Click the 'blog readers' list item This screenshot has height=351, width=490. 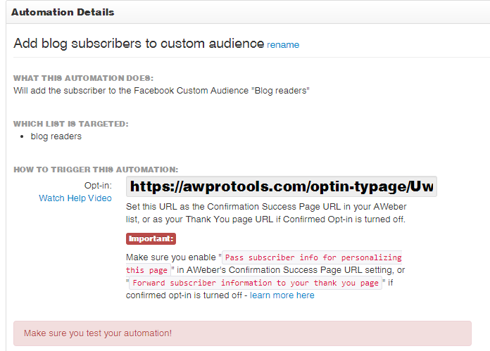pyautogui.click(x=56, y=136)
